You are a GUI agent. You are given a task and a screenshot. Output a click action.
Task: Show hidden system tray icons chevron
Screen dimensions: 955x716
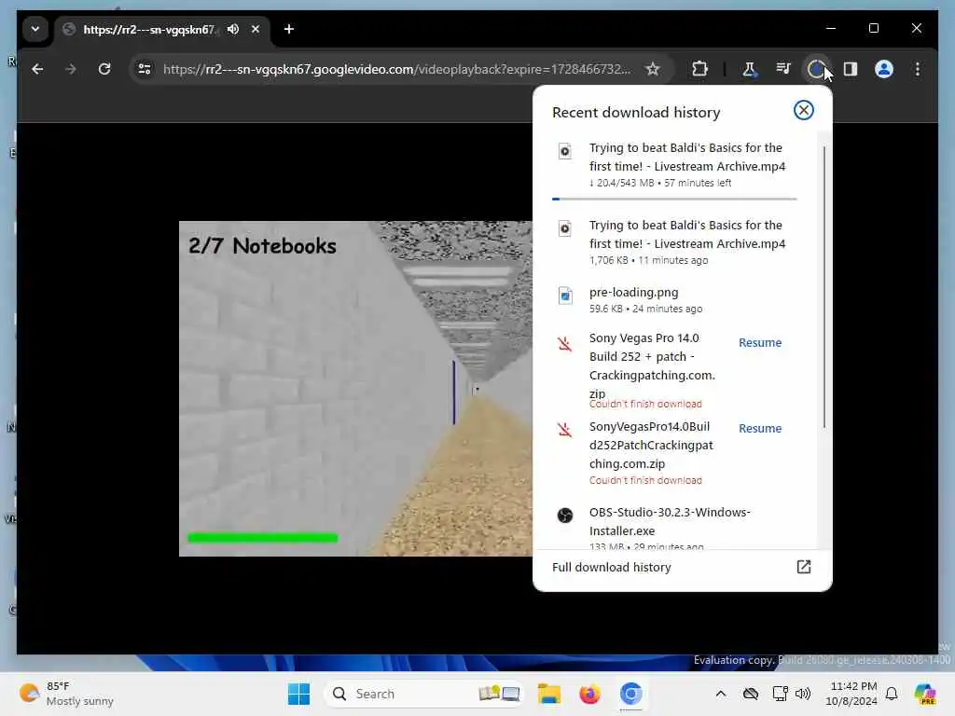tap(721, 694)
